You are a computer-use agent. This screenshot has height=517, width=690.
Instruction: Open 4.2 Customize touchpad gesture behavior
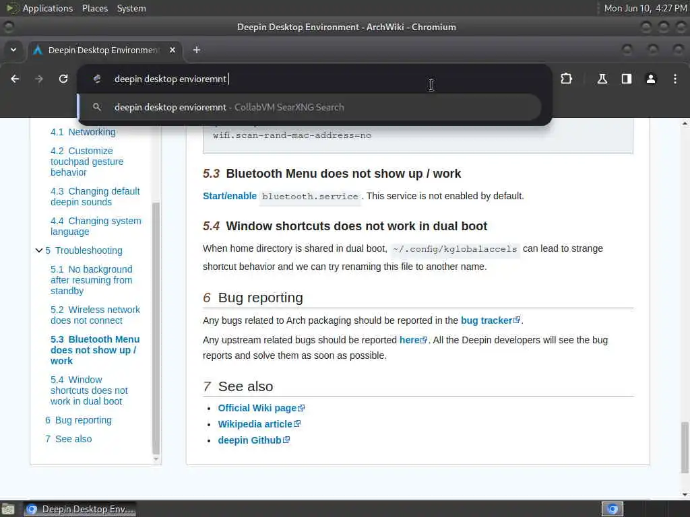click(x=87, y=162)
